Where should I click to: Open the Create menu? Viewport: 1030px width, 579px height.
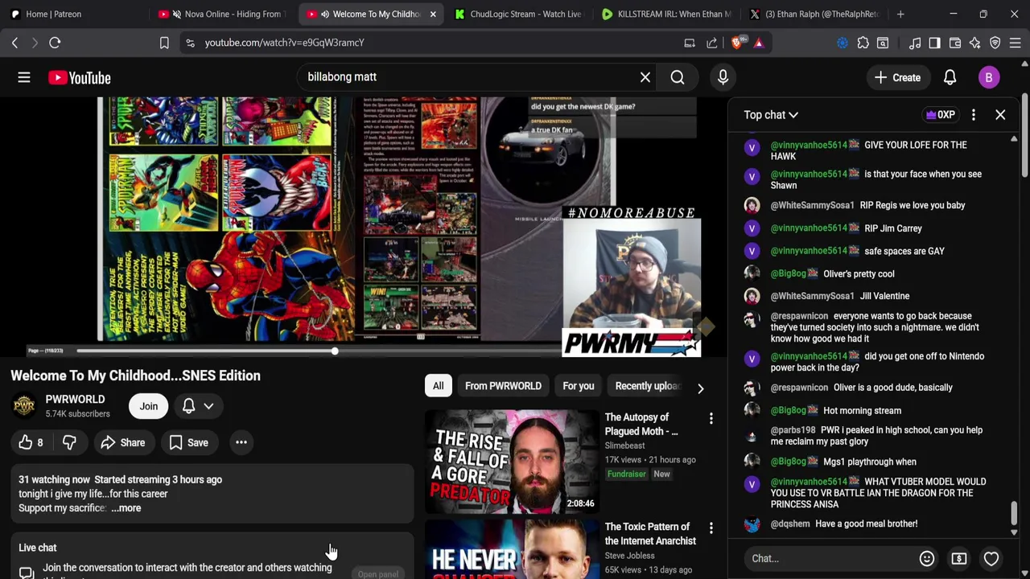coord(897,77)
